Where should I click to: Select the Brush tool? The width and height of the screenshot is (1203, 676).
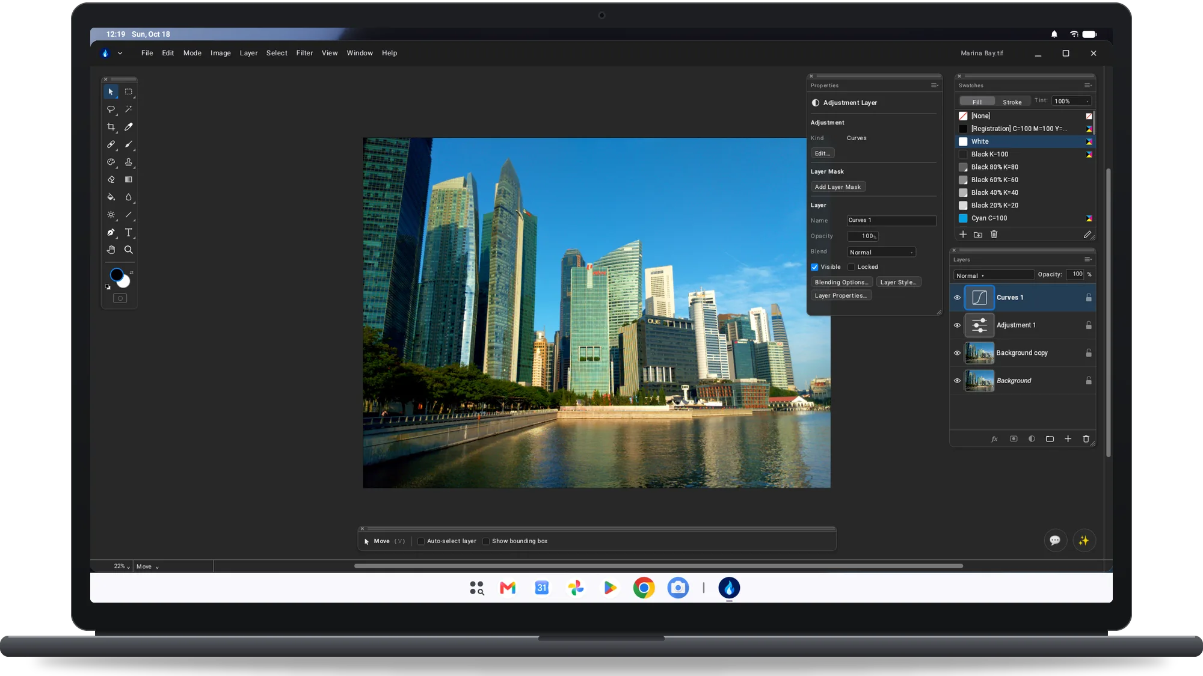click(128, 144)
